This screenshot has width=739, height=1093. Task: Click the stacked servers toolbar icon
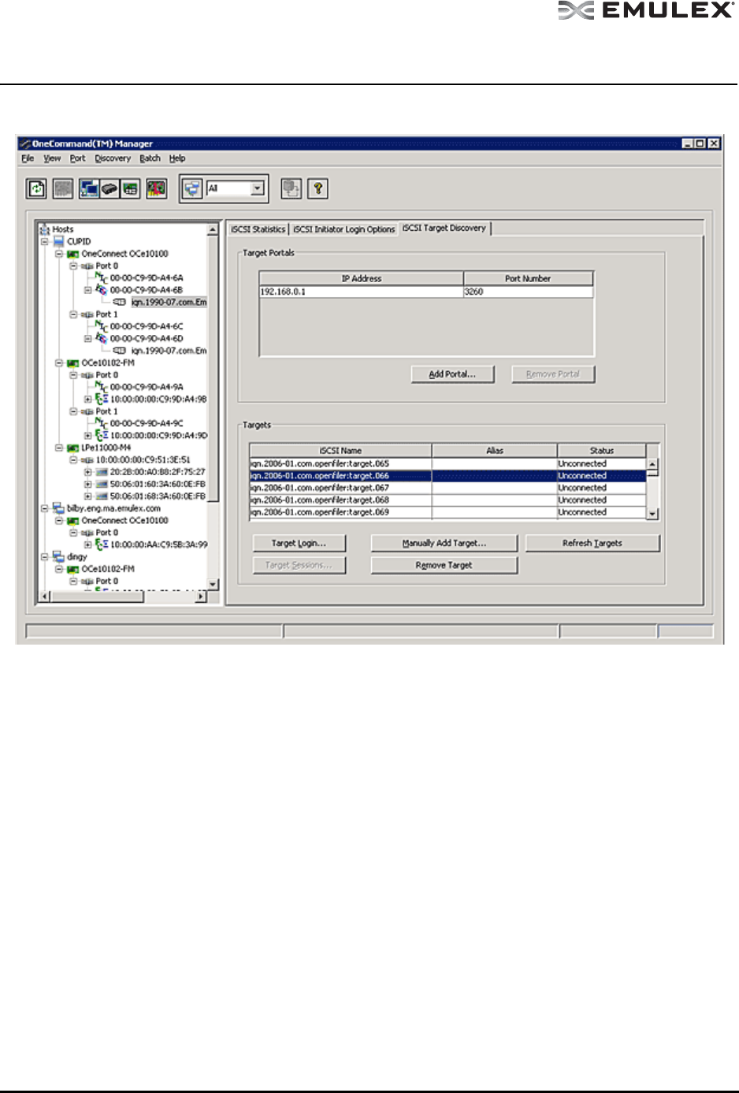292,188
